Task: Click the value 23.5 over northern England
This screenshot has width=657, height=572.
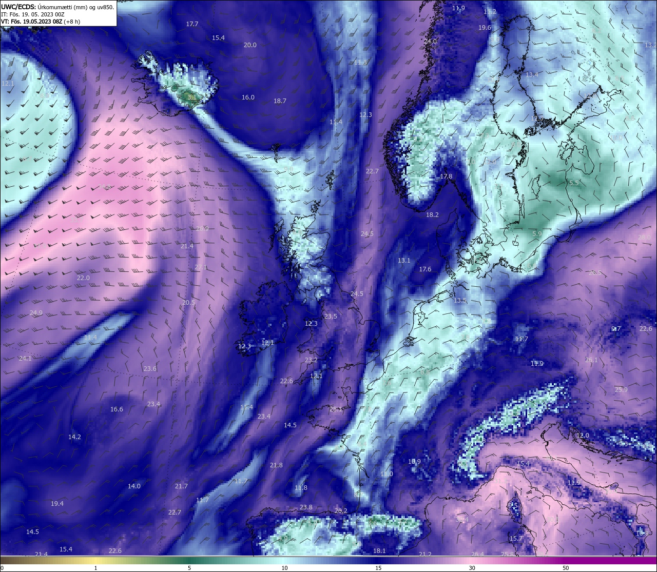Action: pos(331,317)
